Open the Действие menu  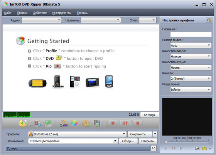click(40, 13)
